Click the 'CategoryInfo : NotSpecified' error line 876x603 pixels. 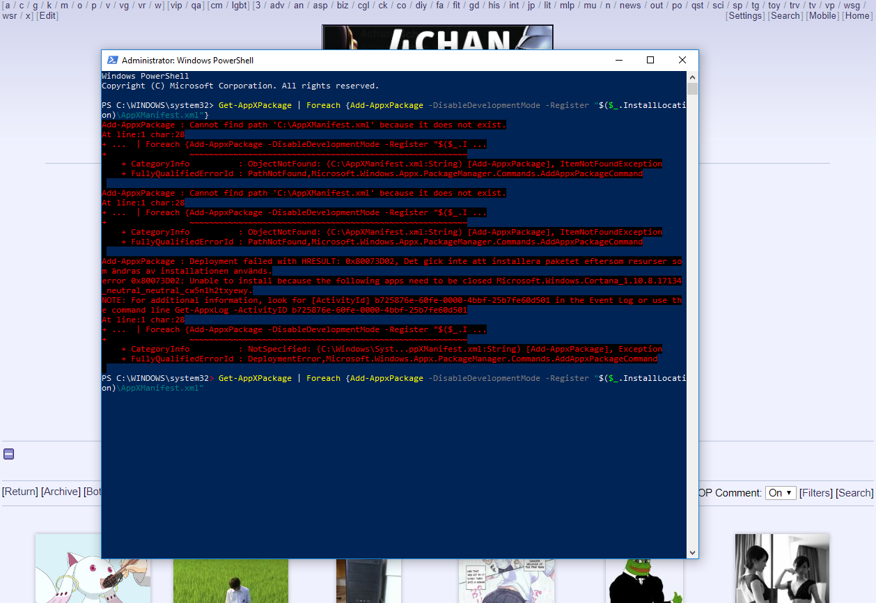pyautogui.click(x=391, y=349)
